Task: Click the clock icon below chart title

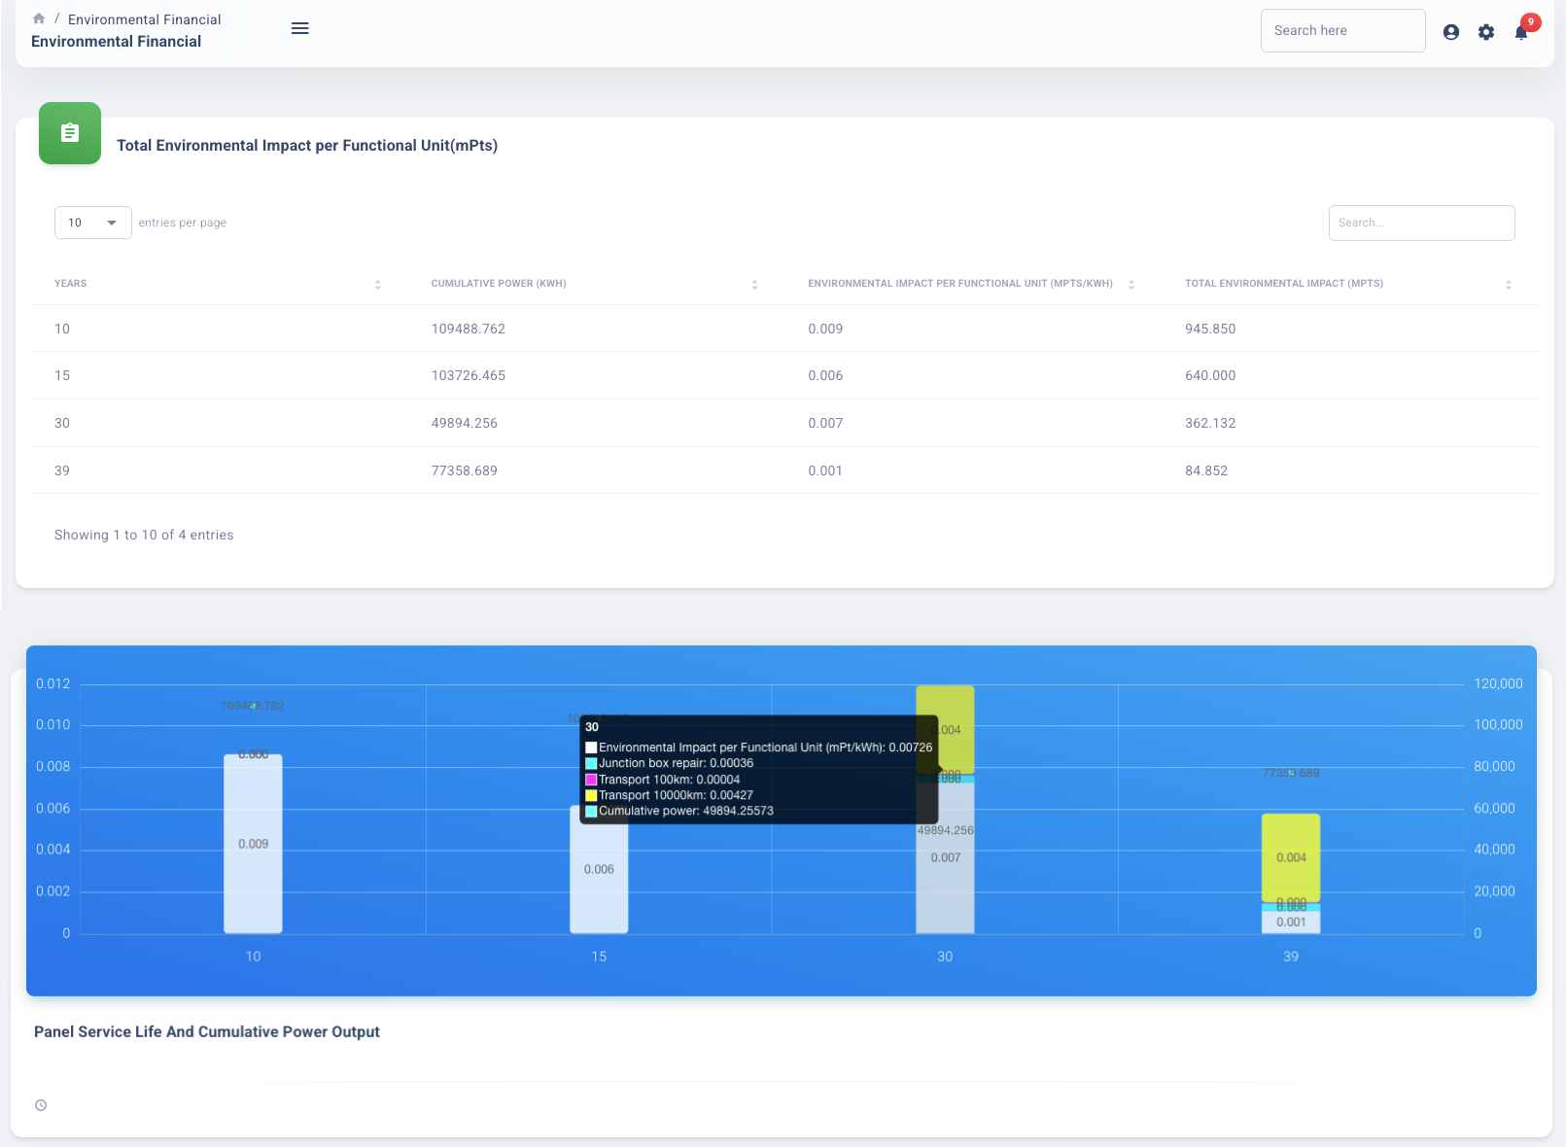Action: click(x=41, y=1105)
